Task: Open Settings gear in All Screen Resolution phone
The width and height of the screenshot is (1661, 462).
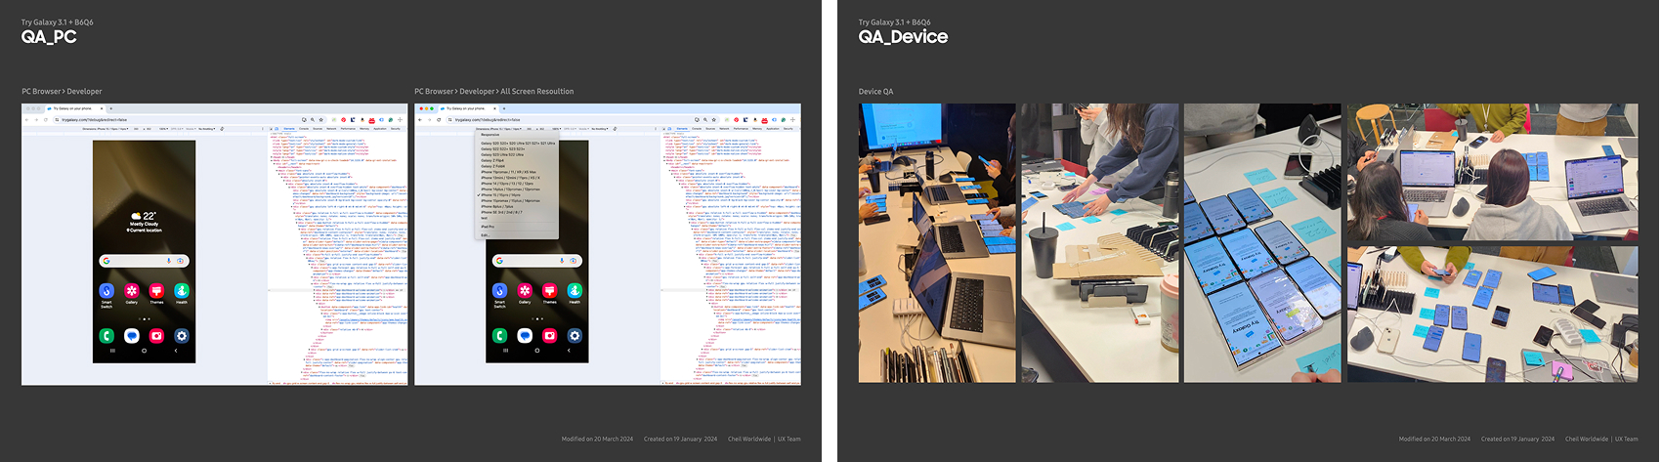Action: [575, 336]
